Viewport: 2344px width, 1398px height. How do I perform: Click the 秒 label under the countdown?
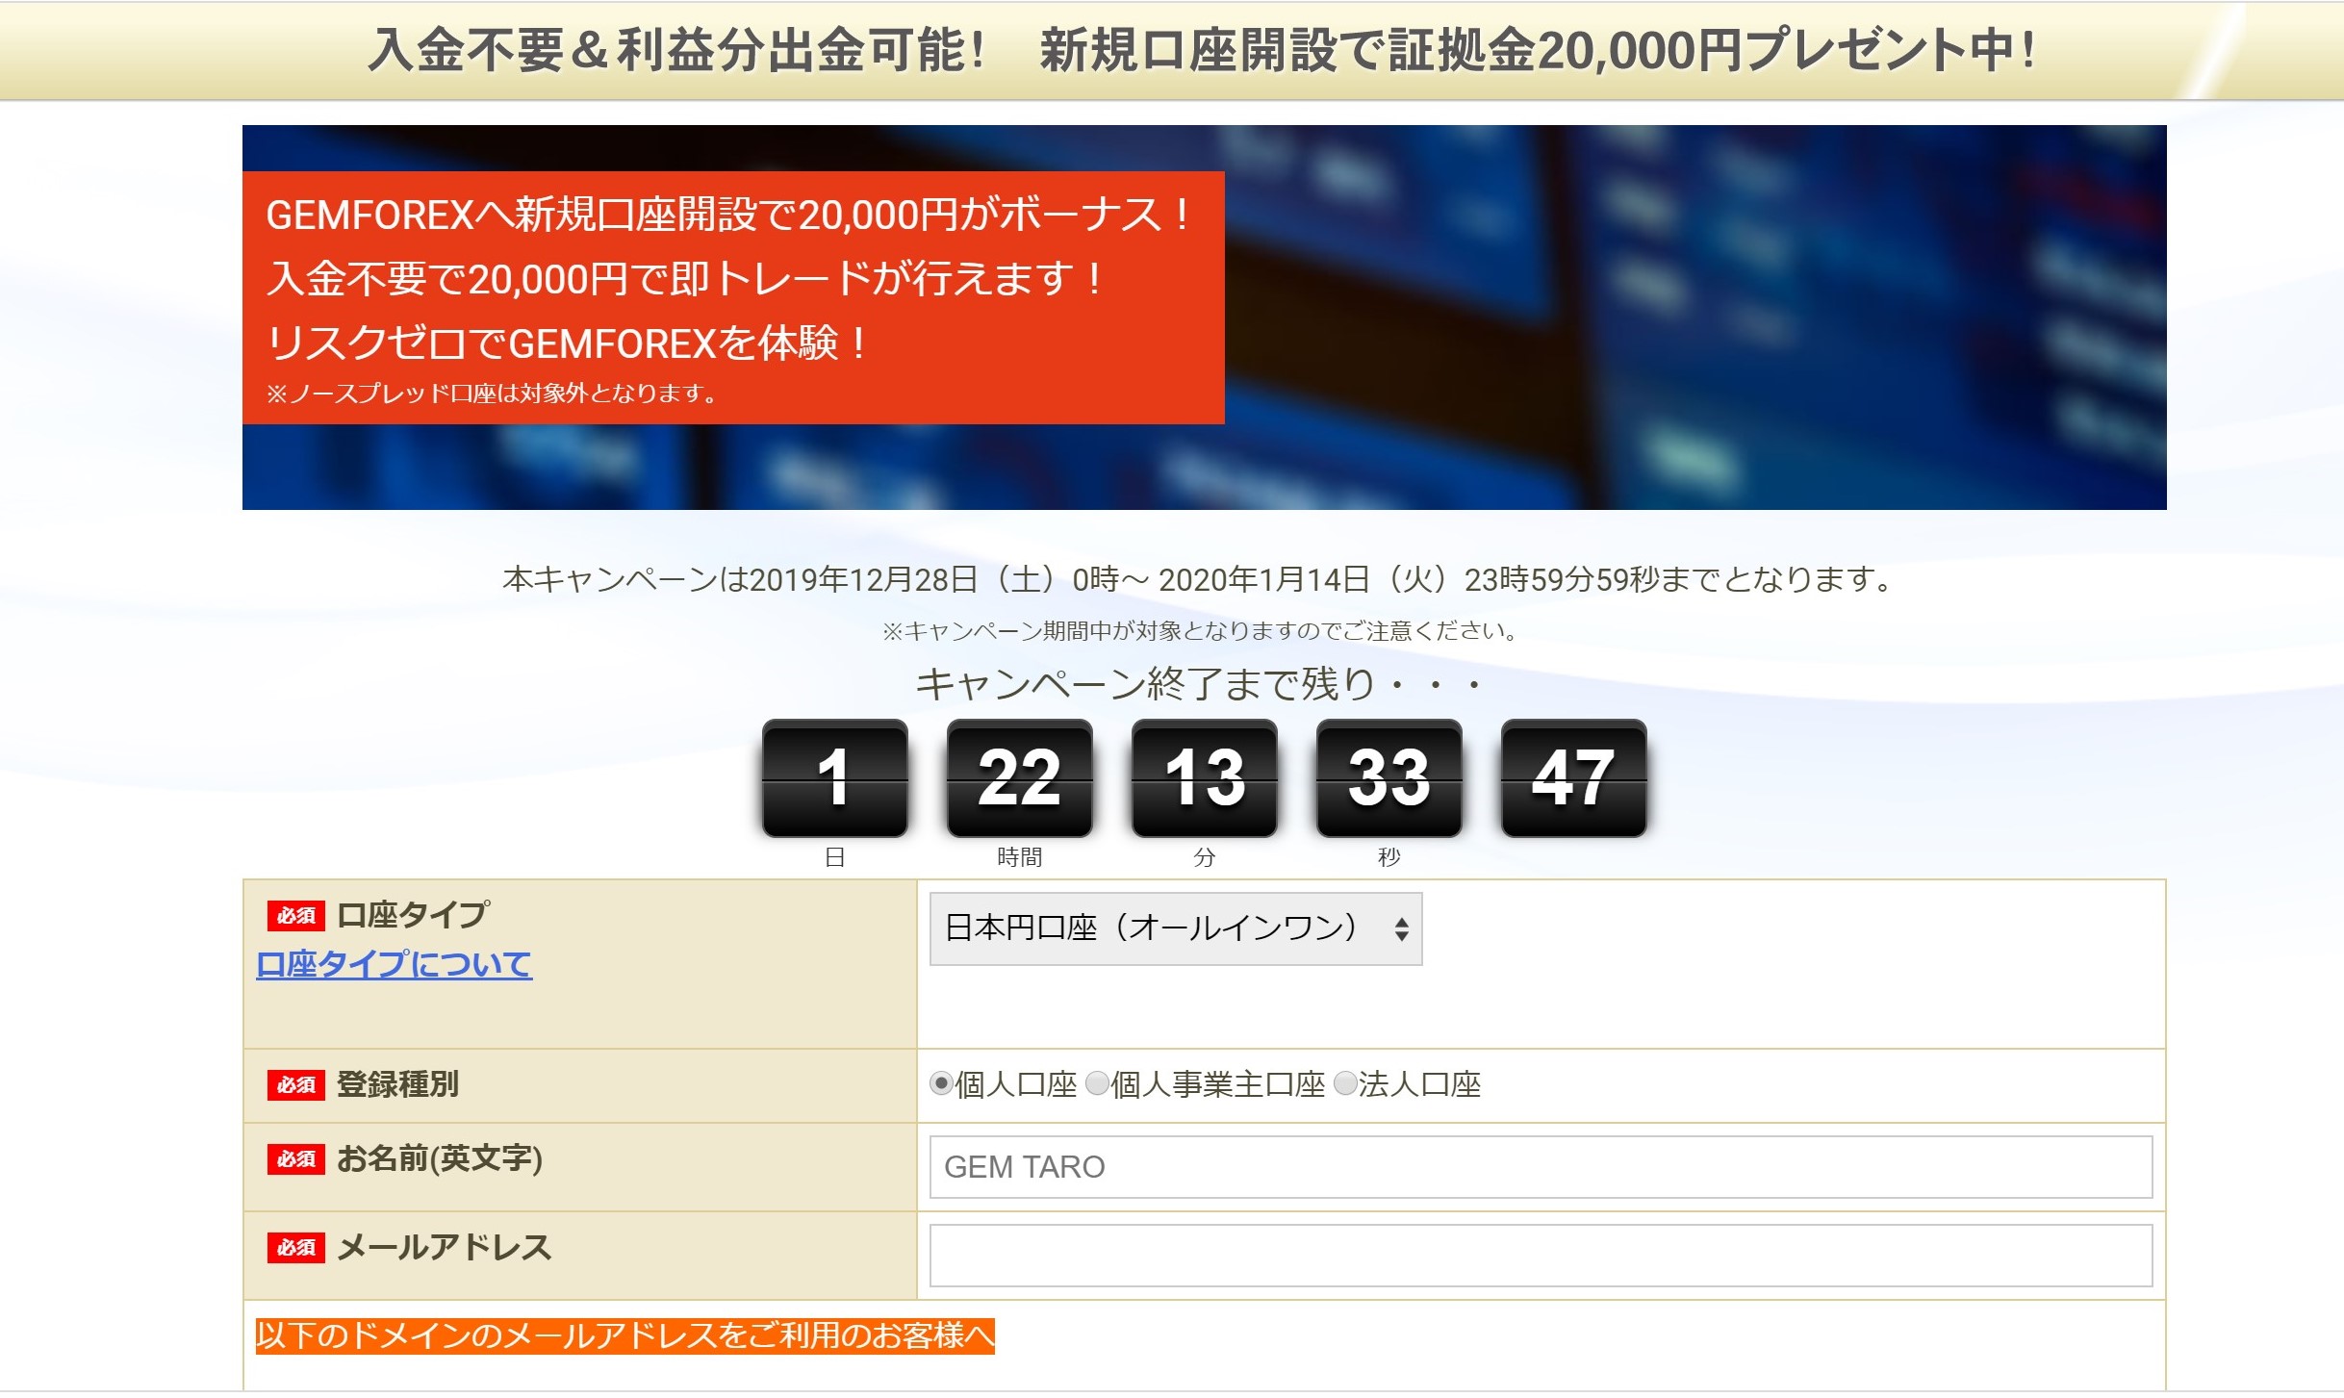tap(1389, 856)
